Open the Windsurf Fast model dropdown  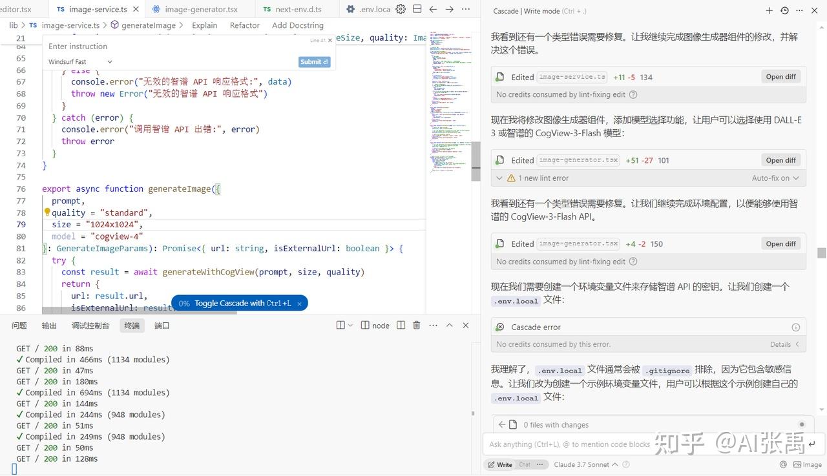[x=79, y=61]
